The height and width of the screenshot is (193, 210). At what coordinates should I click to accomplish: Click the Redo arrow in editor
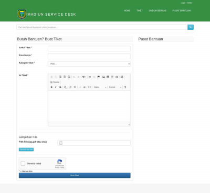pos(78,77)
